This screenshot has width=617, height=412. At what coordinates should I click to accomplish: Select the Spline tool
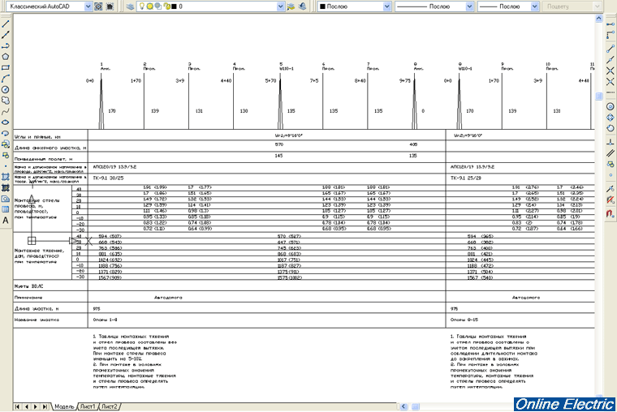tap(6, 112)
